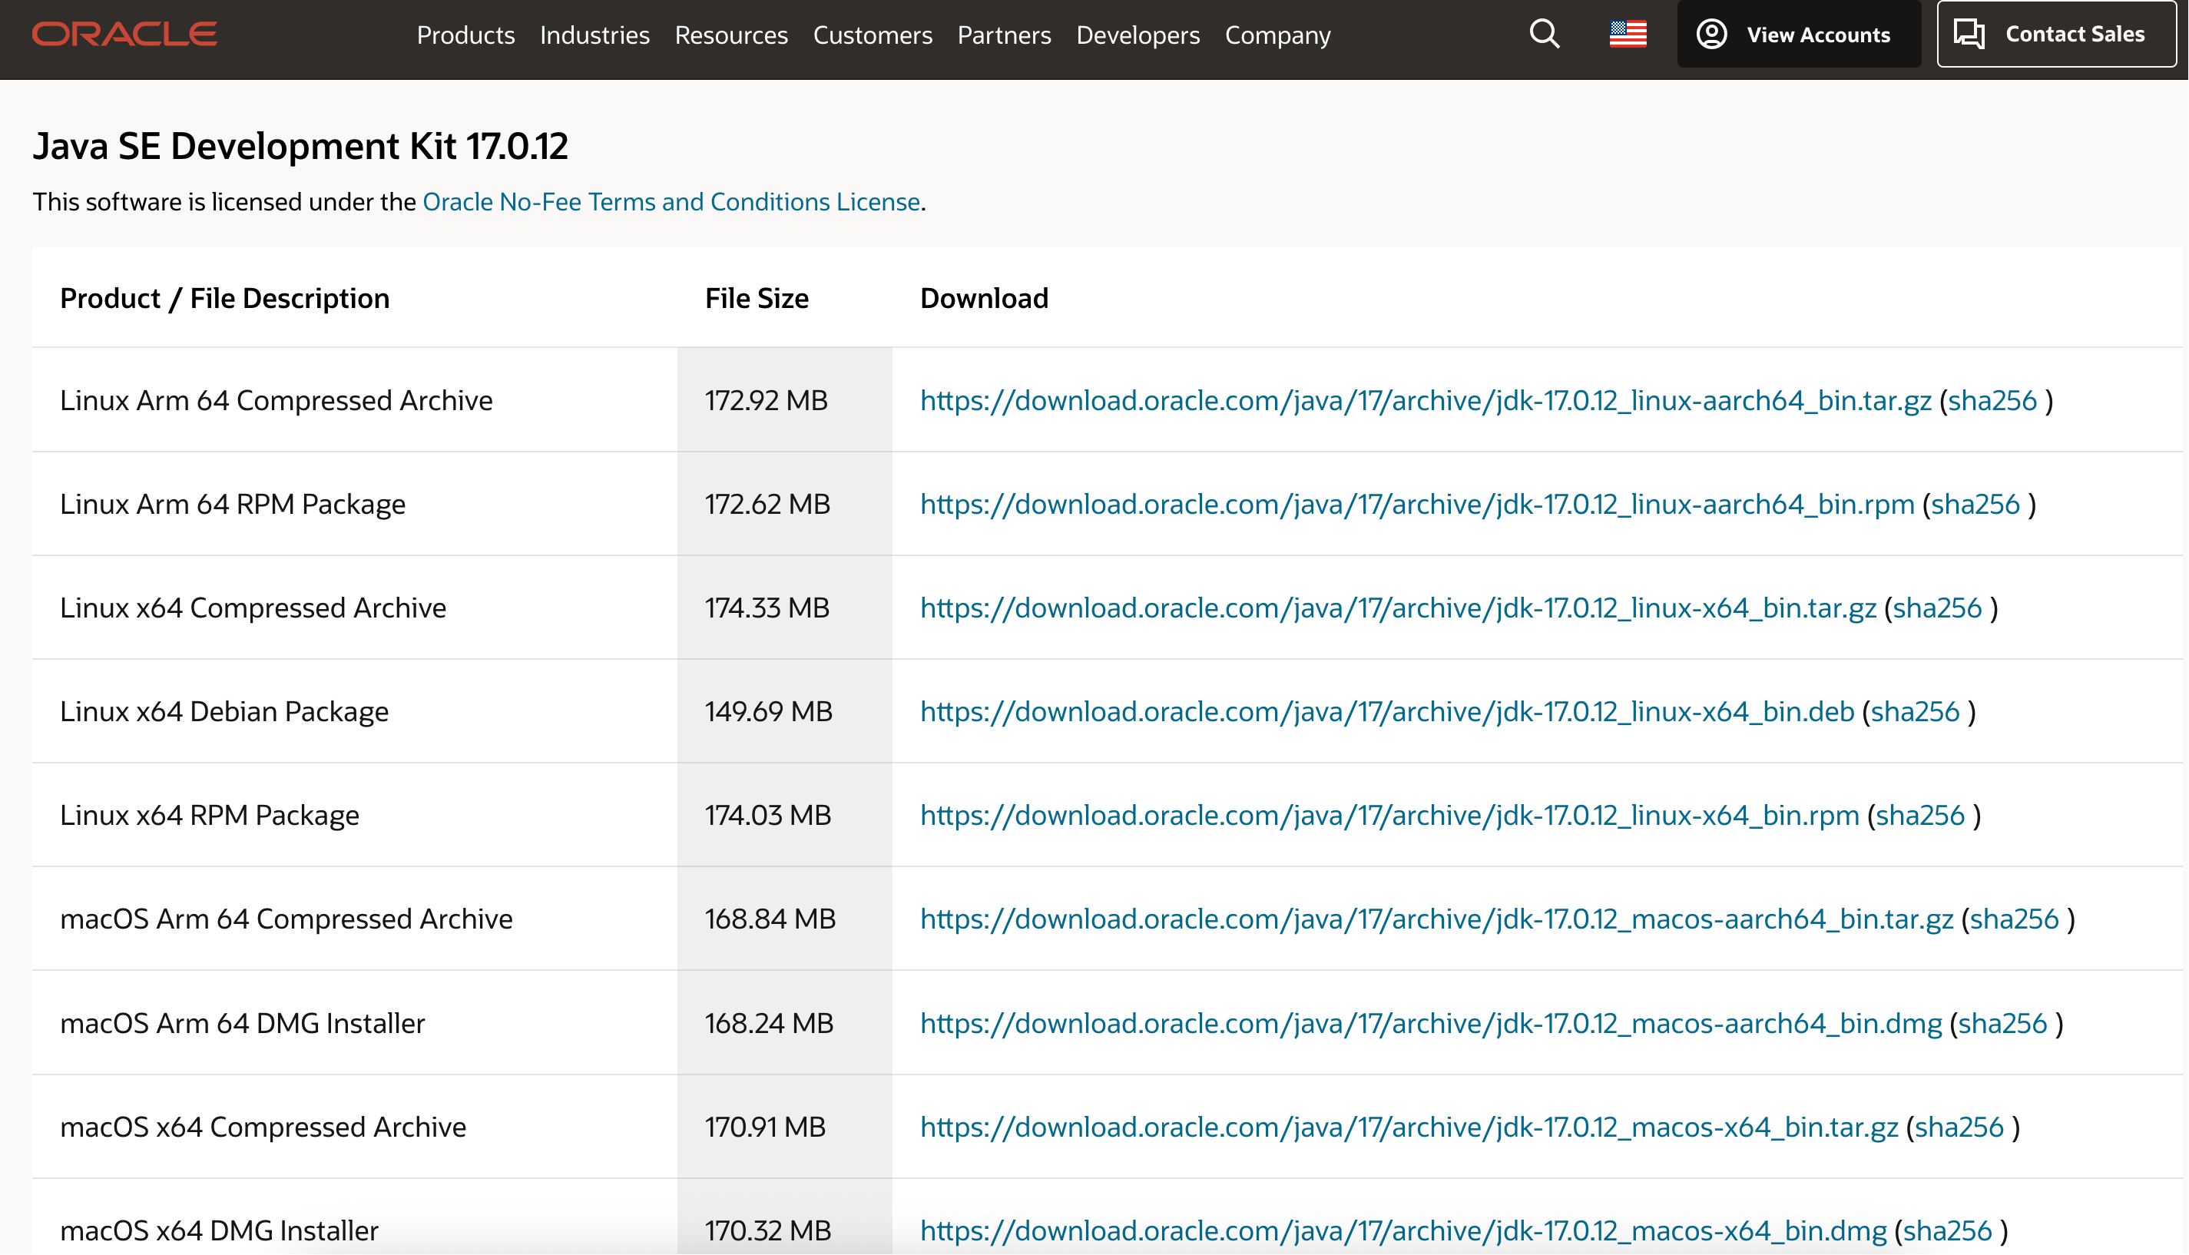Download jdk-17.0.12_macos-aarch64_bin.tar.gz
The width and height of the screenshot is (2189, 1255).
click(1436, 918)
